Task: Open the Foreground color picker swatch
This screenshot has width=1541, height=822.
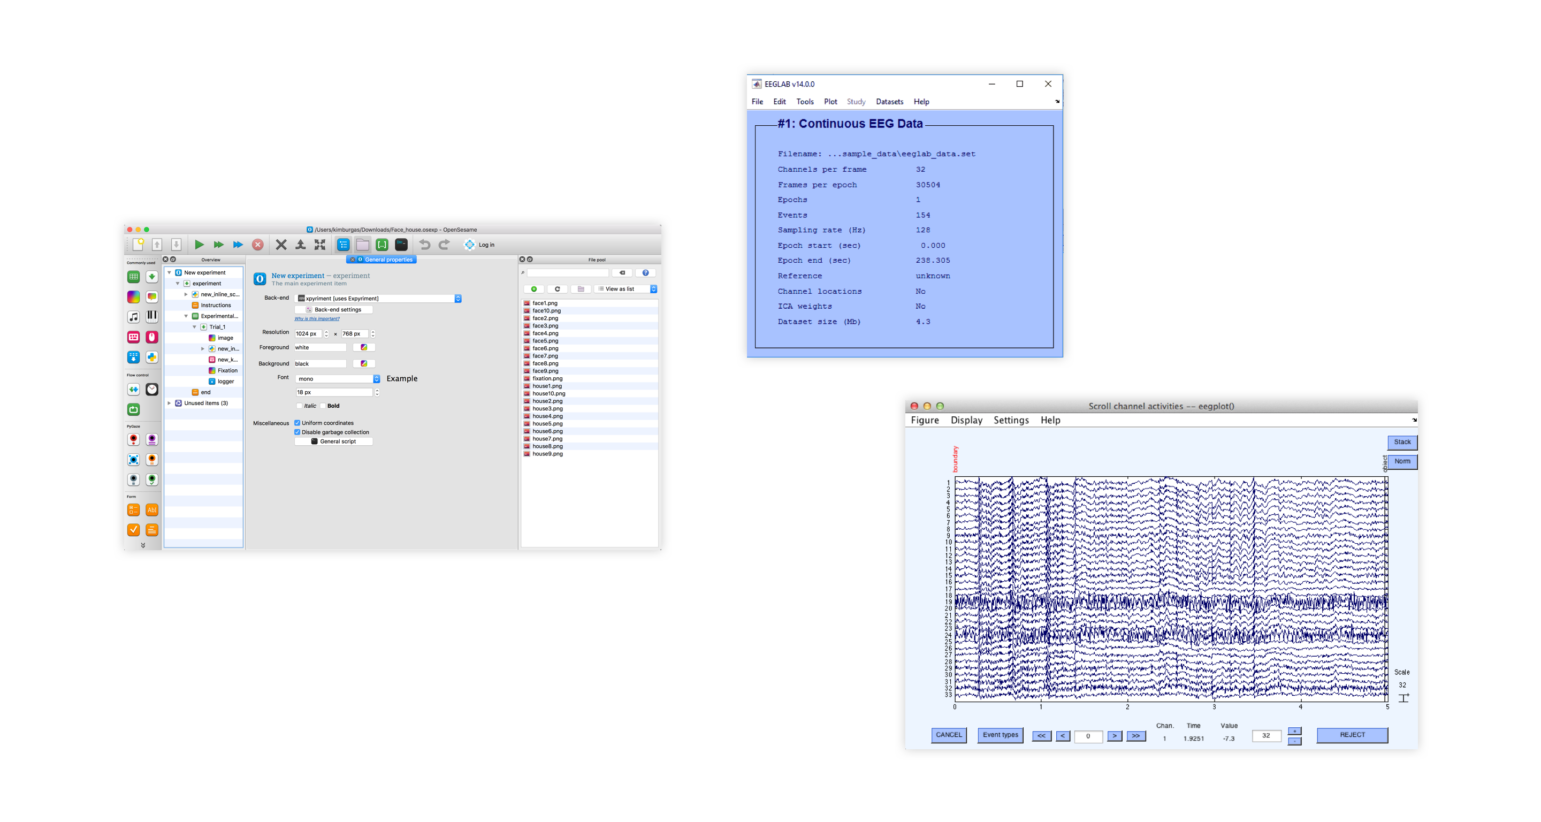Action: click(364, 348)
